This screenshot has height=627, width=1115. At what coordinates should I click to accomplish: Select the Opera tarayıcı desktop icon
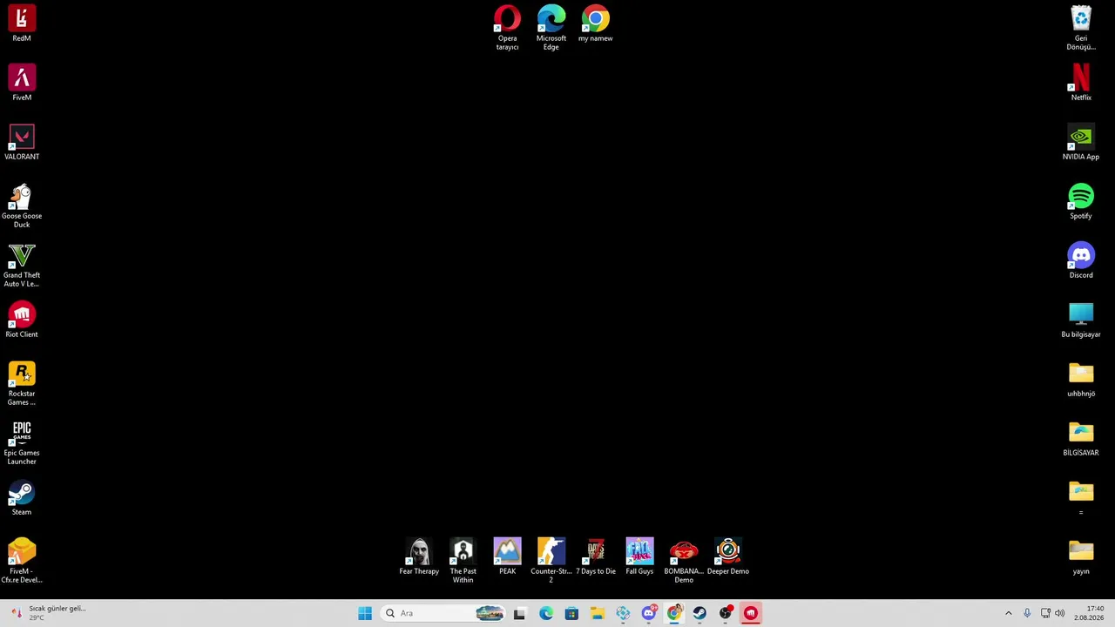click(507, 27)
